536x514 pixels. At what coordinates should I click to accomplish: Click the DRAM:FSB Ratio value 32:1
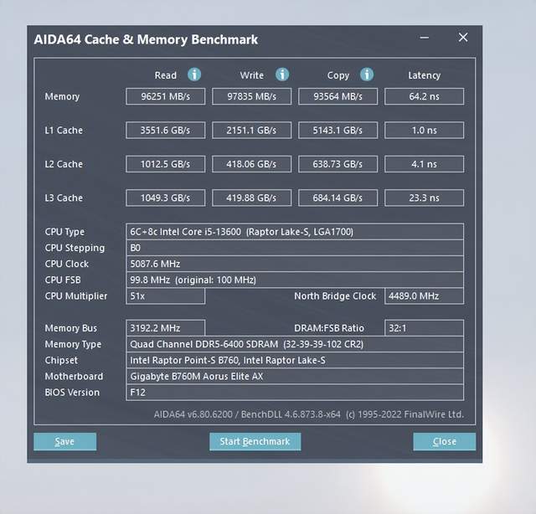[x=425, y=328]
